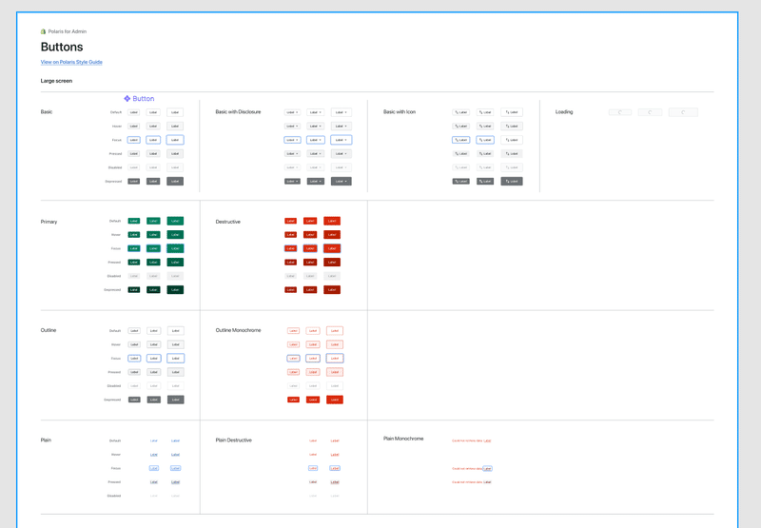
Task: Click the large default Outline button
Action: coord(176,331)
